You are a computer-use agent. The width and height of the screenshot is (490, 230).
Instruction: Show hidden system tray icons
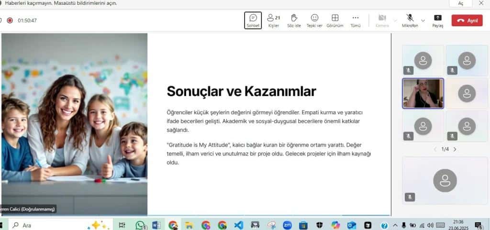pos(395,225)
